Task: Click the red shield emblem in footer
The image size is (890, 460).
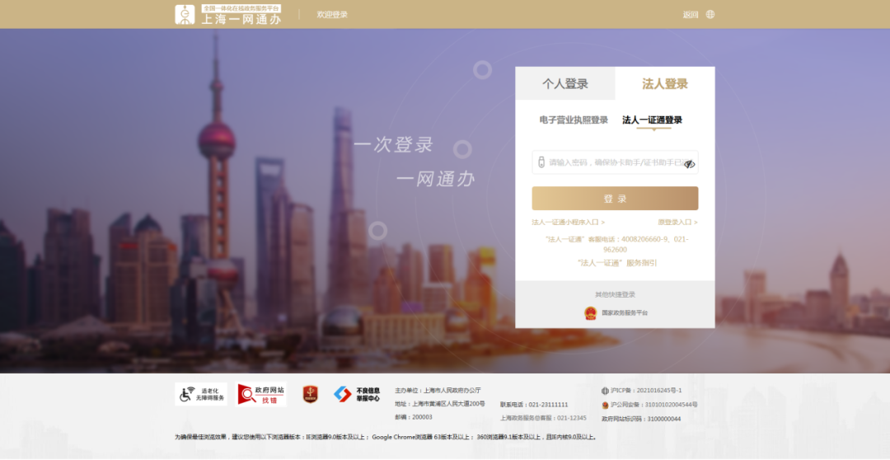Action: point(310,394)
